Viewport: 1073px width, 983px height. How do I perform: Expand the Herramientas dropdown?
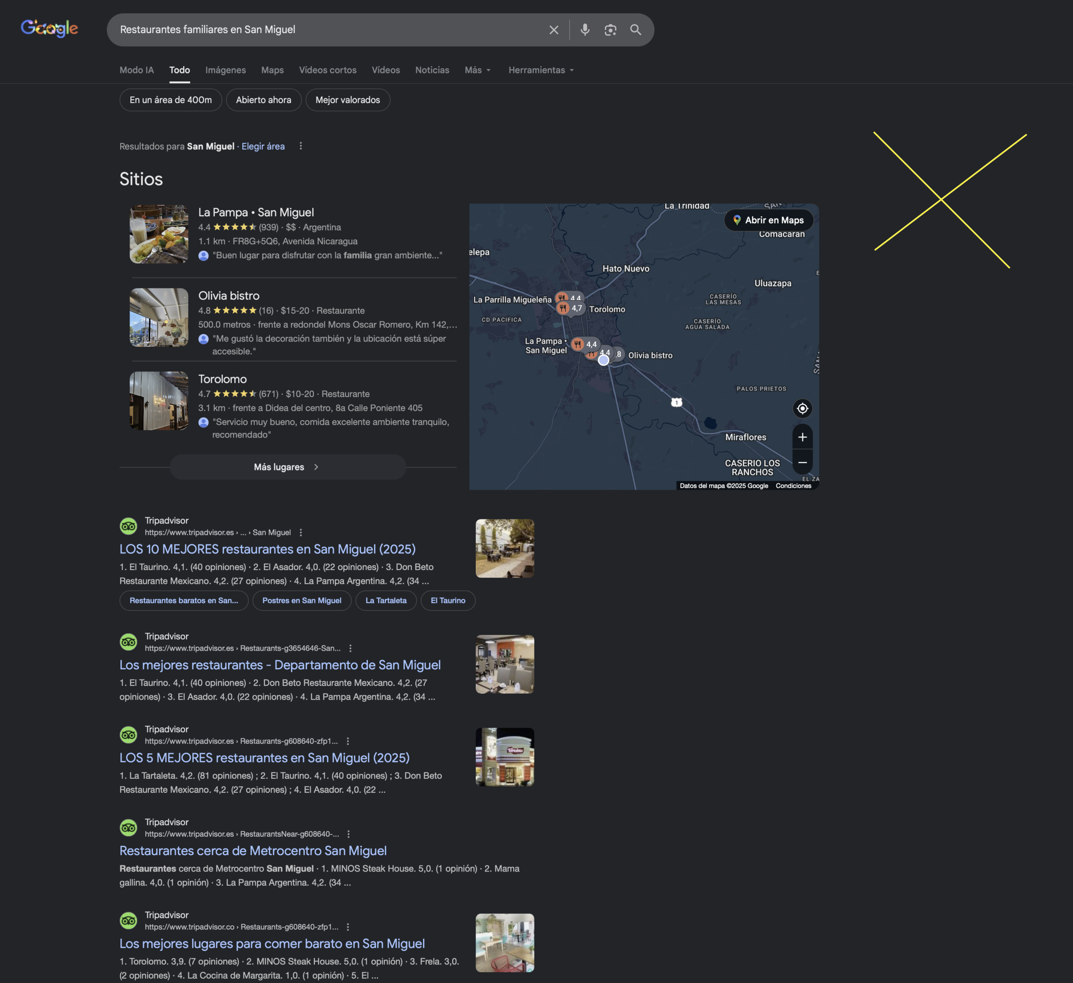point(541,70)
